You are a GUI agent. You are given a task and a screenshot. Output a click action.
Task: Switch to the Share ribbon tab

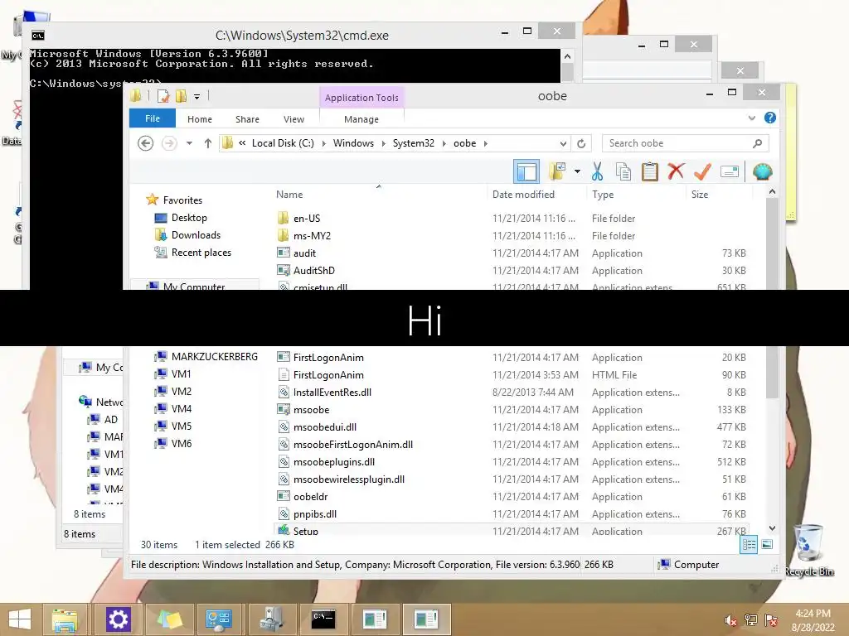(247, 119)
